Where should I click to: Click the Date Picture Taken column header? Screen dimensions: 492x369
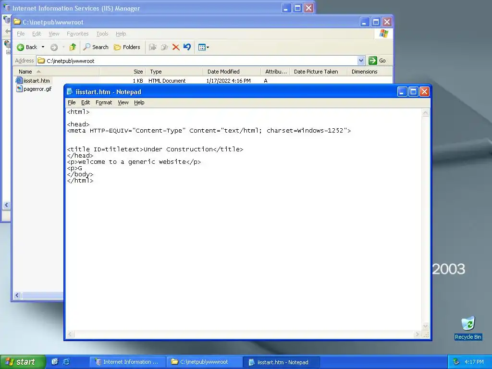(x=318, y=72)
